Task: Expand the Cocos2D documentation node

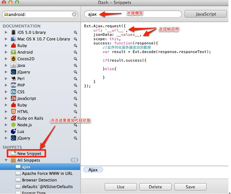Action: 6,59
